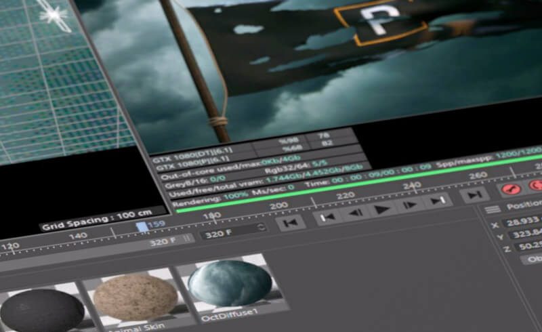Click the Grey8/16: 0/0 readout

(x=195, y=181)
